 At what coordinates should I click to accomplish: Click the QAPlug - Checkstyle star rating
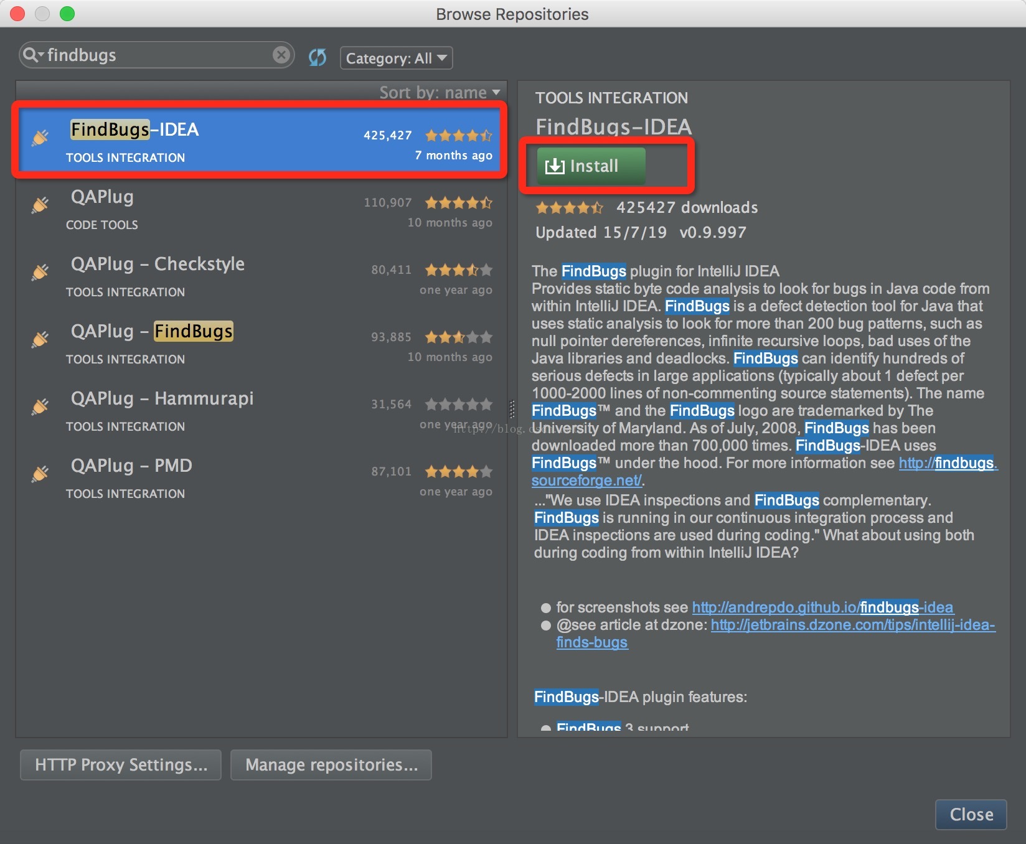pyautogui.click(x=459, y=270)
